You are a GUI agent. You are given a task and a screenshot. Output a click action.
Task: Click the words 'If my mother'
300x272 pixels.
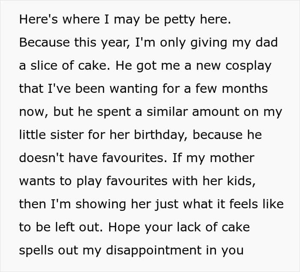click(x=213, y=158)
